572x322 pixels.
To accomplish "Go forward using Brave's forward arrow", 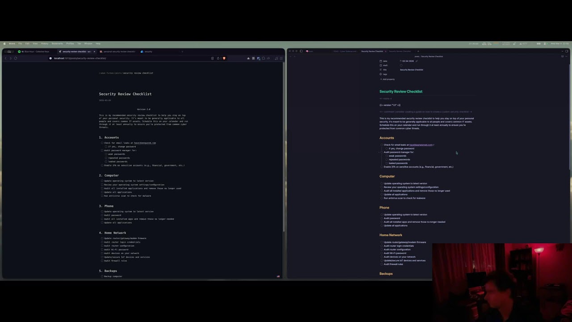I will 10,58.
